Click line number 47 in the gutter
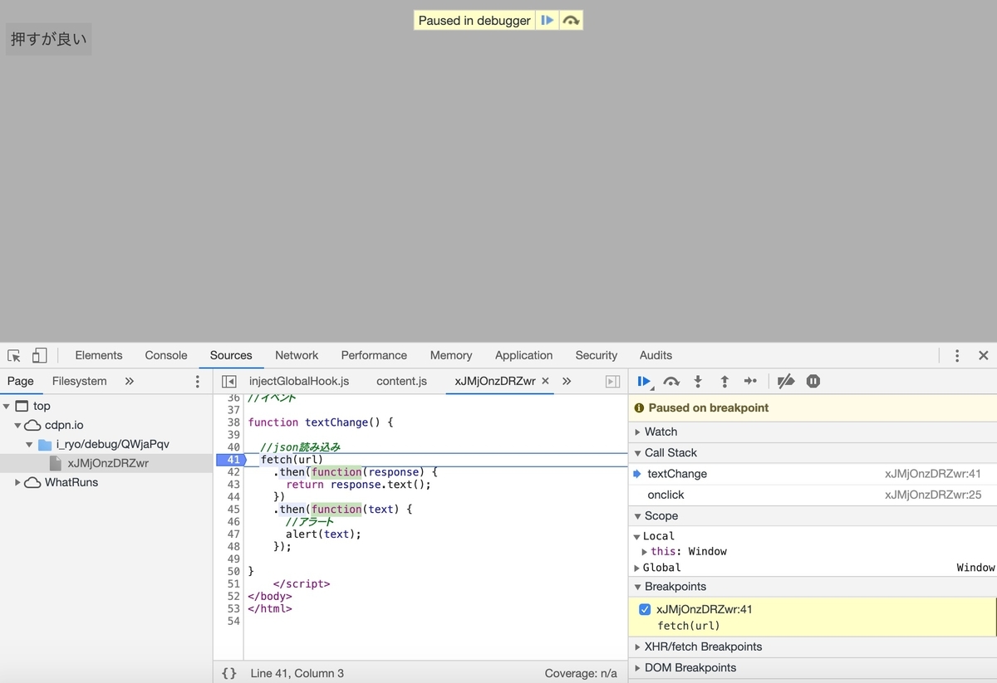This screenshot has height=683, width=997. tap(233, 534)
